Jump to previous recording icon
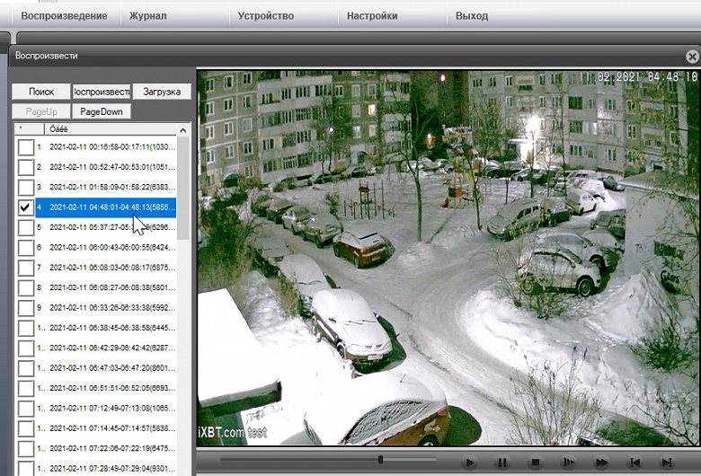Screen dimensions: 701x476 tap(634, 463)
